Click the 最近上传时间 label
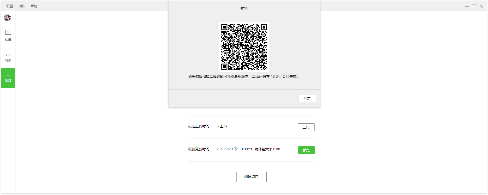Viewport: 488px width, 195px height. click(x=199, y=126)
